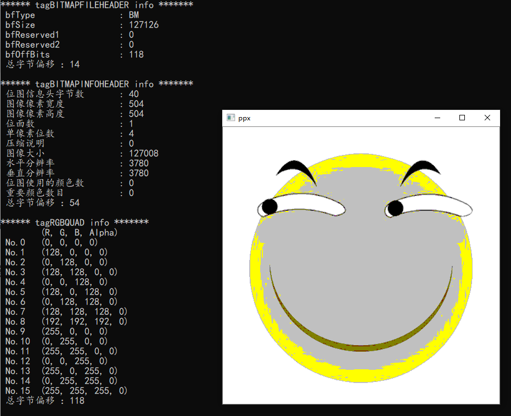Click the ppx title bar text
The width and height of the screenshot is (511, 416).
[x=244, y=118]
